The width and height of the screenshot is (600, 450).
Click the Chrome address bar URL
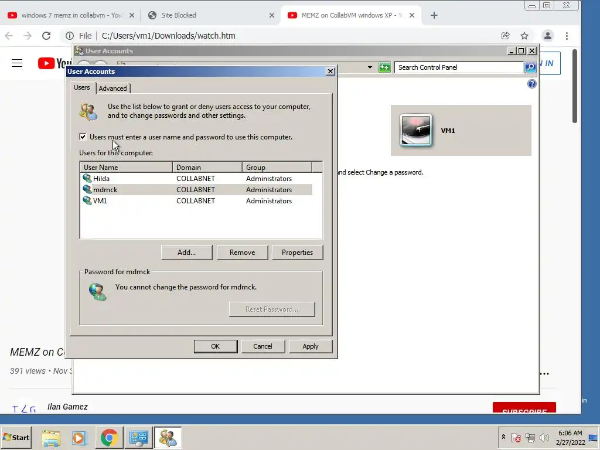(x=168, y=36)
